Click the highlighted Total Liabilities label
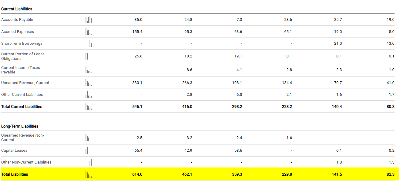 point(15,174)
